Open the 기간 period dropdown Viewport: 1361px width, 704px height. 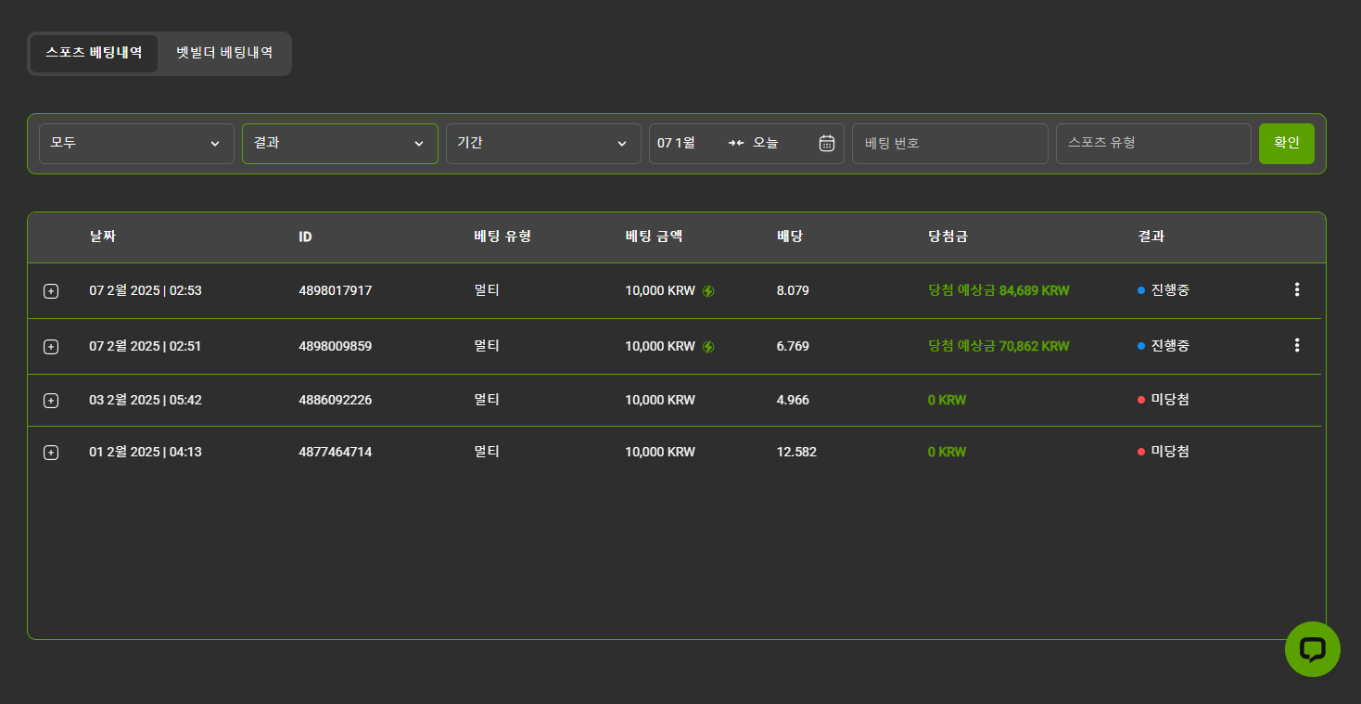(x=543, y=144)
